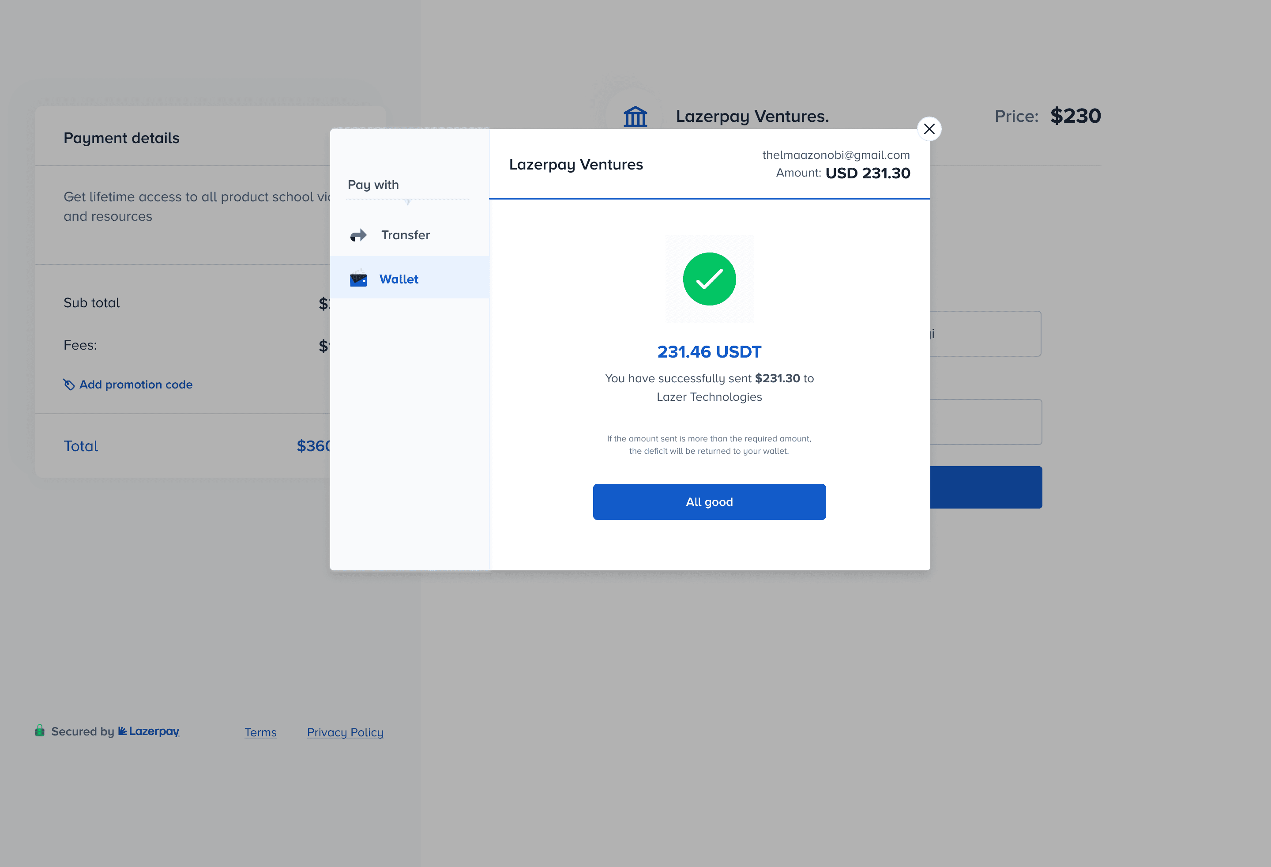The width and height of the screenshot is (1271, 867).
Task: Click the Sub total label
Action: (x=91, y=303)
